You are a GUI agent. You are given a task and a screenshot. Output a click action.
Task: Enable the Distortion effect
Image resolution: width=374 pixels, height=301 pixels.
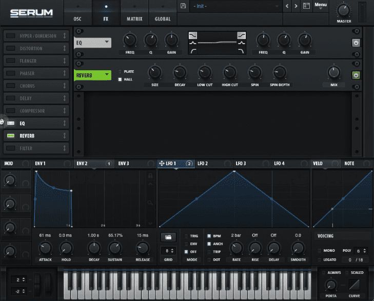point(11,48)
